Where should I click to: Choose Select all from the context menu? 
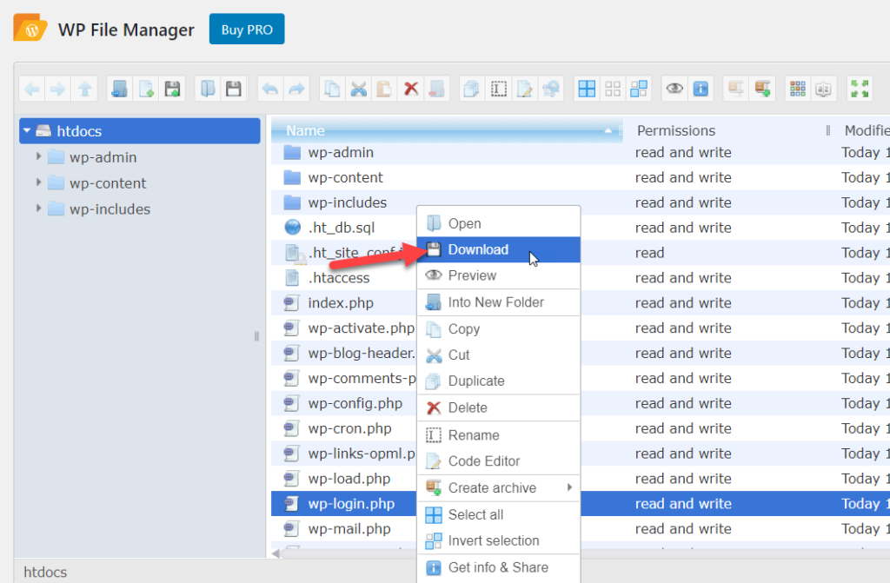click(x=498, y=515)
